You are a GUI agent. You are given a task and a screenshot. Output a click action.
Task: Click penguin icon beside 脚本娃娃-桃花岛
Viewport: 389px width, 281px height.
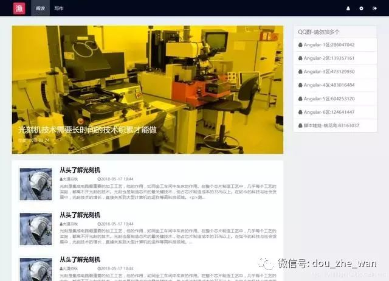[x=300, y=126]
